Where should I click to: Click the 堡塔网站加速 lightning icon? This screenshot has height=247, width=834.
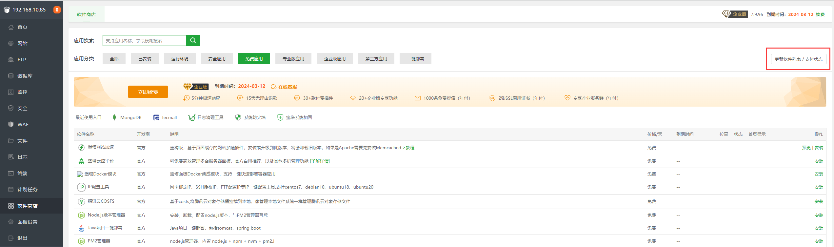point(81,148)
